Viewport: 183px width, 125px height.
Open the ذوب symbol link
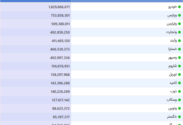[x=174, y=91]
